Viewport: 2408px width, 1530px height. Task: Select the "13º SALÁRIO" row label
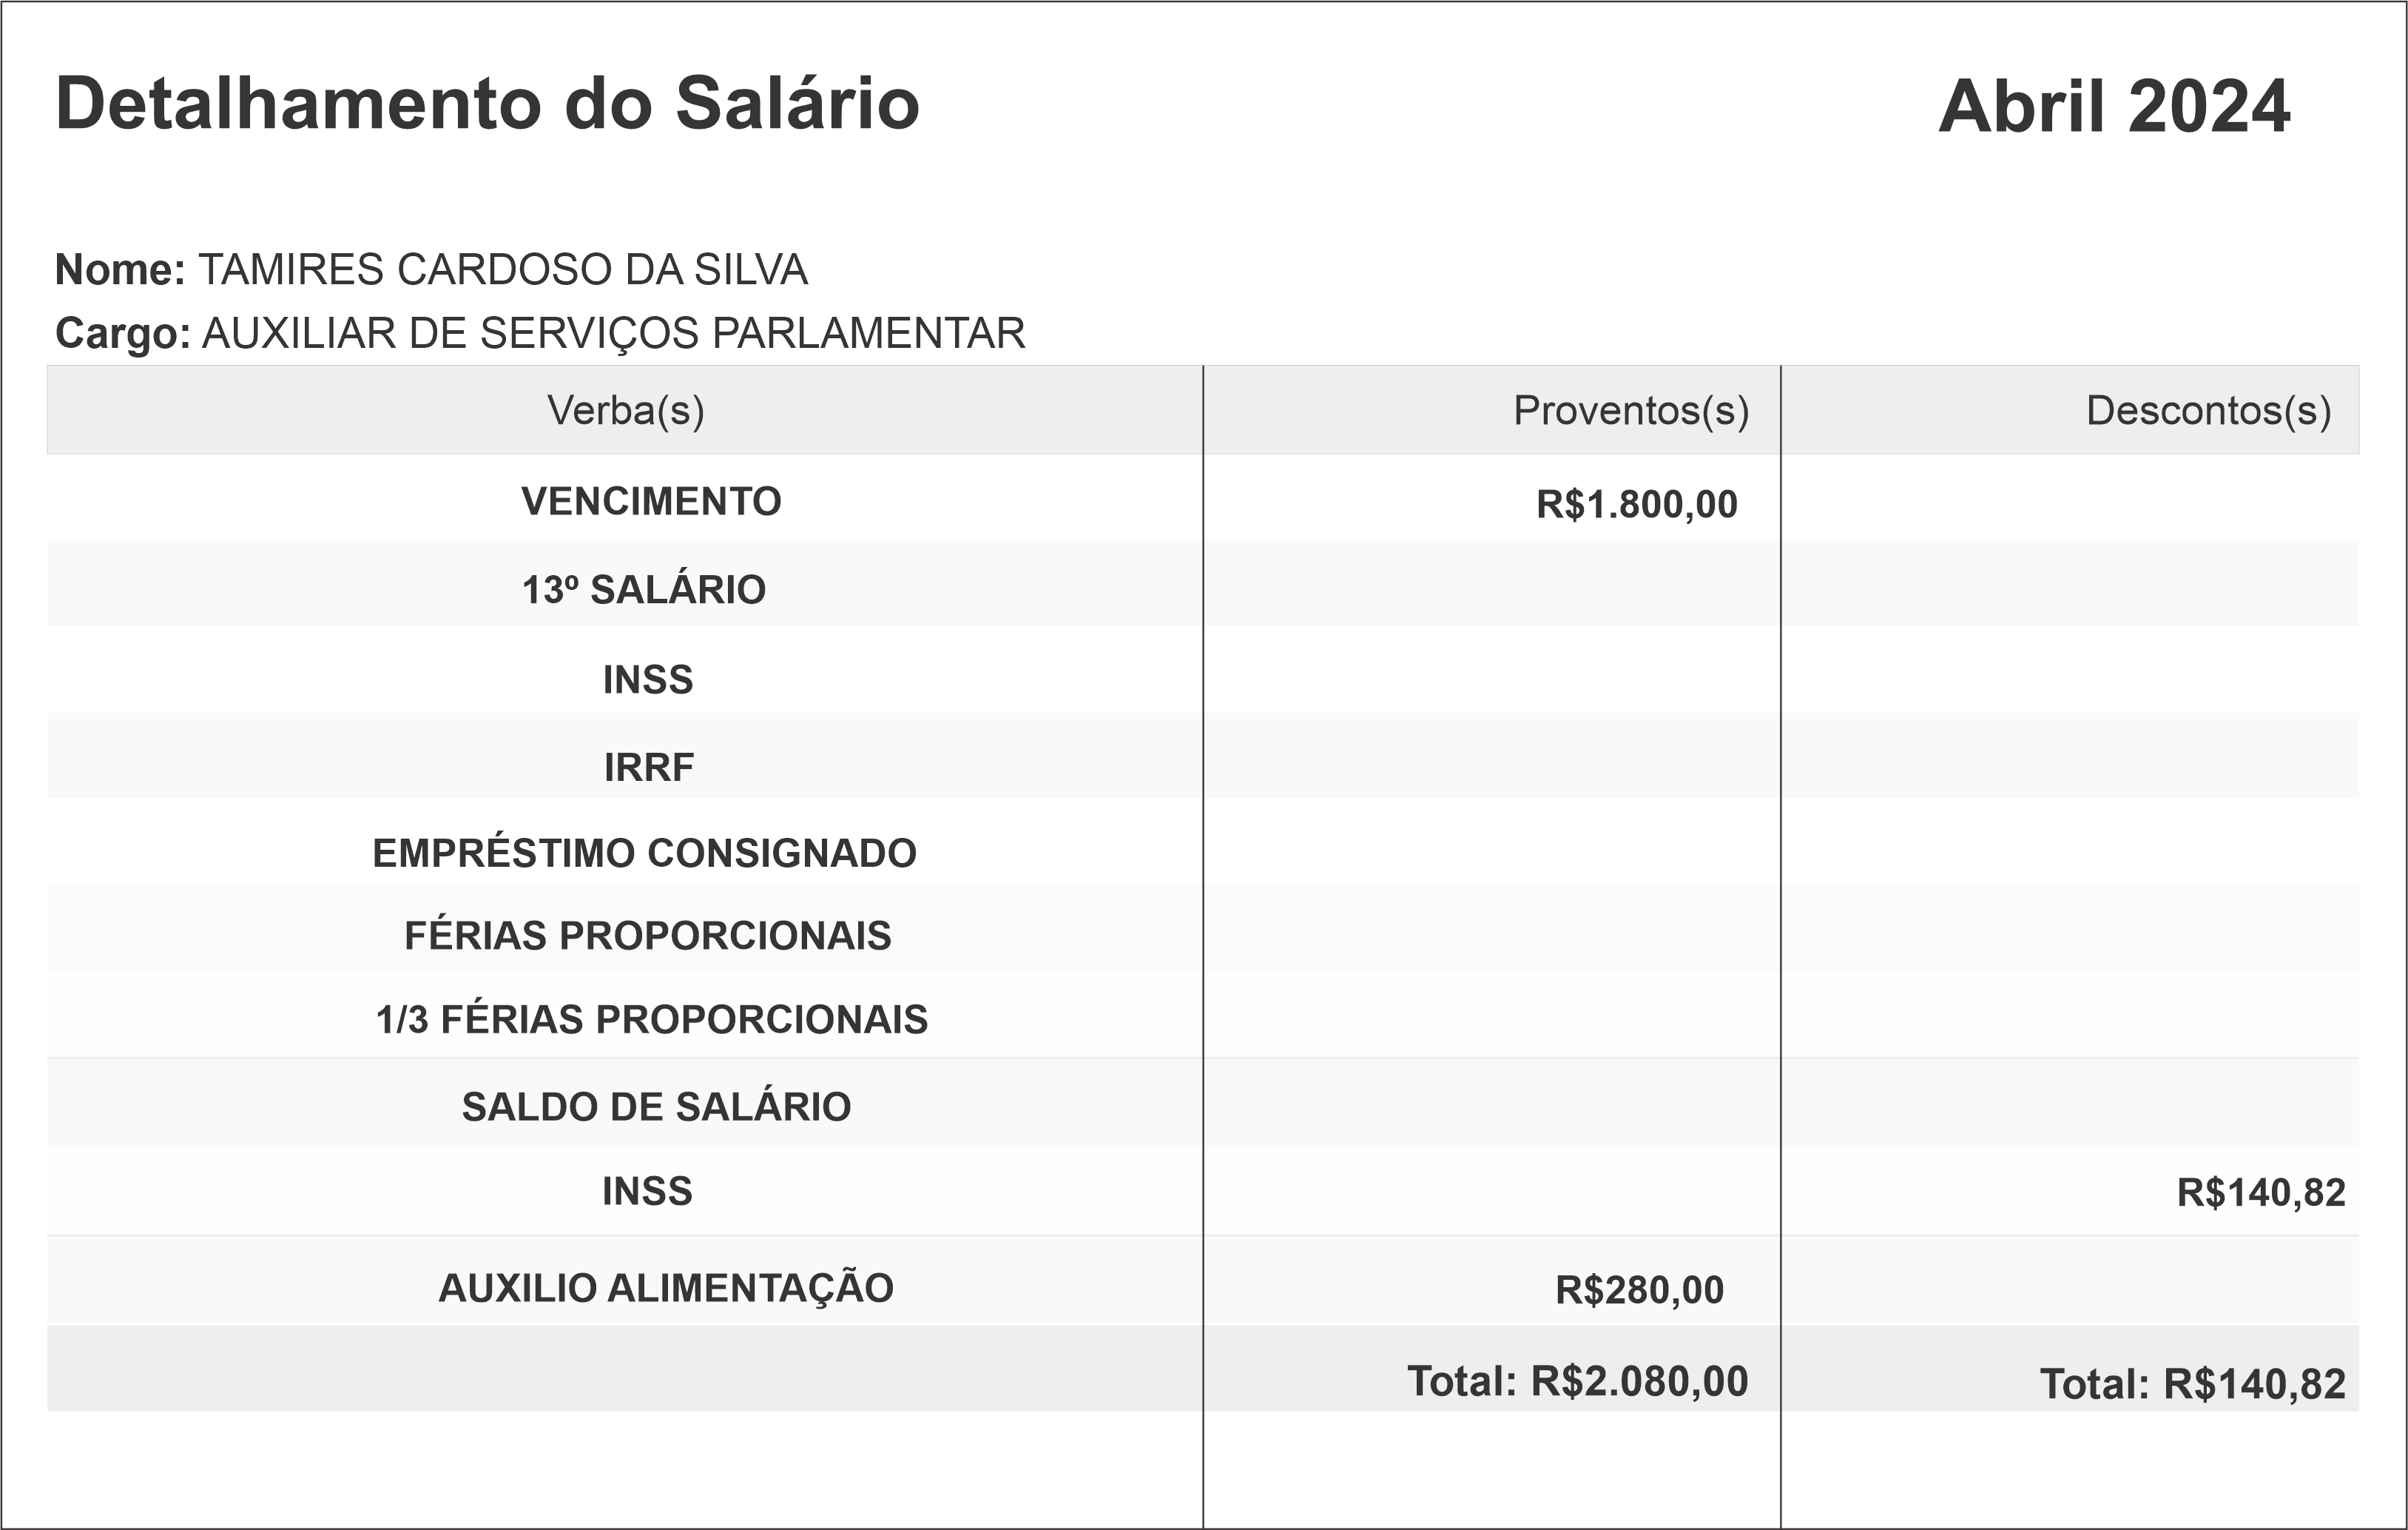(x=644, y=589)
